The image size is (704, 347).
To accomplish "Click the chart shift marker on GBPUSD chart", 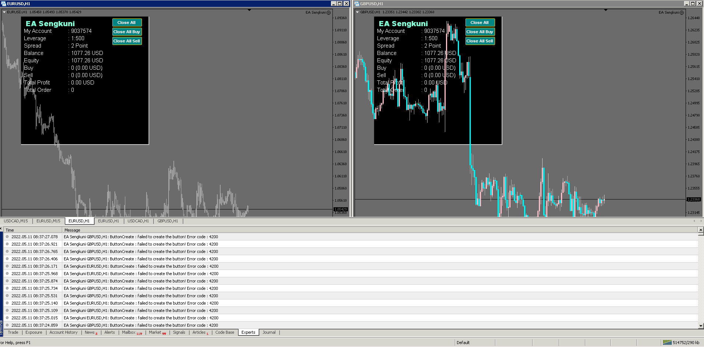I will tap(606, 10).
